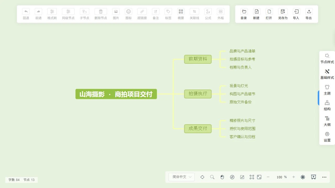
Task: Click the 100 zoom percentage field
Action: pos(279,177)
